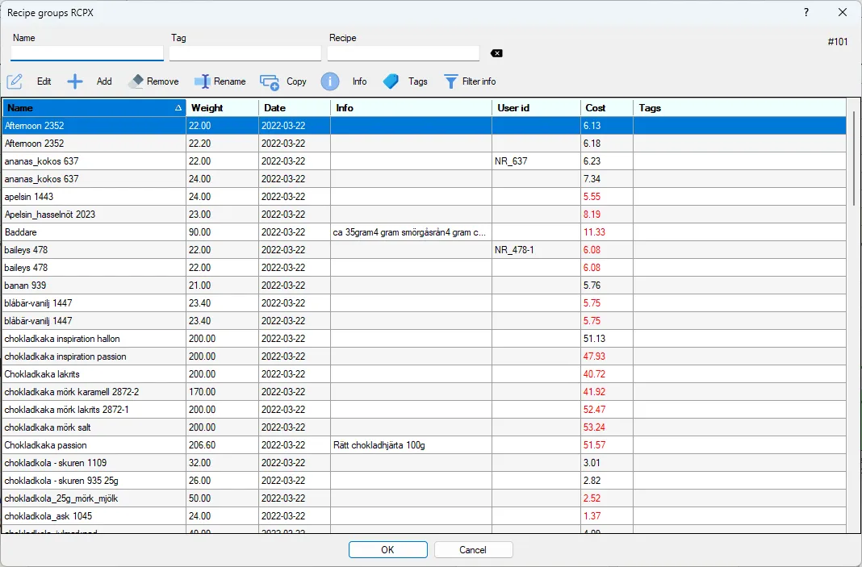Image resolution: width=862 pixels, height=567 pixels.
Task: Sort by the Cost column header
Action: click(607, 108)
